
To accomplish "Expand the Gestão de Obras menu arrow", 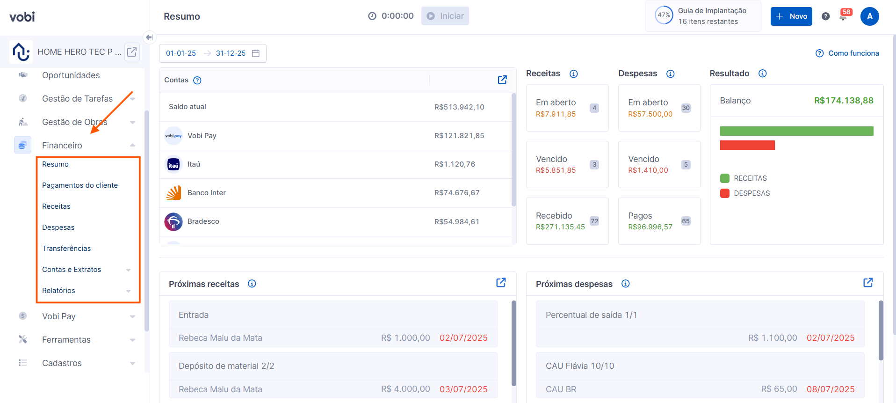I will click(133, 122).
